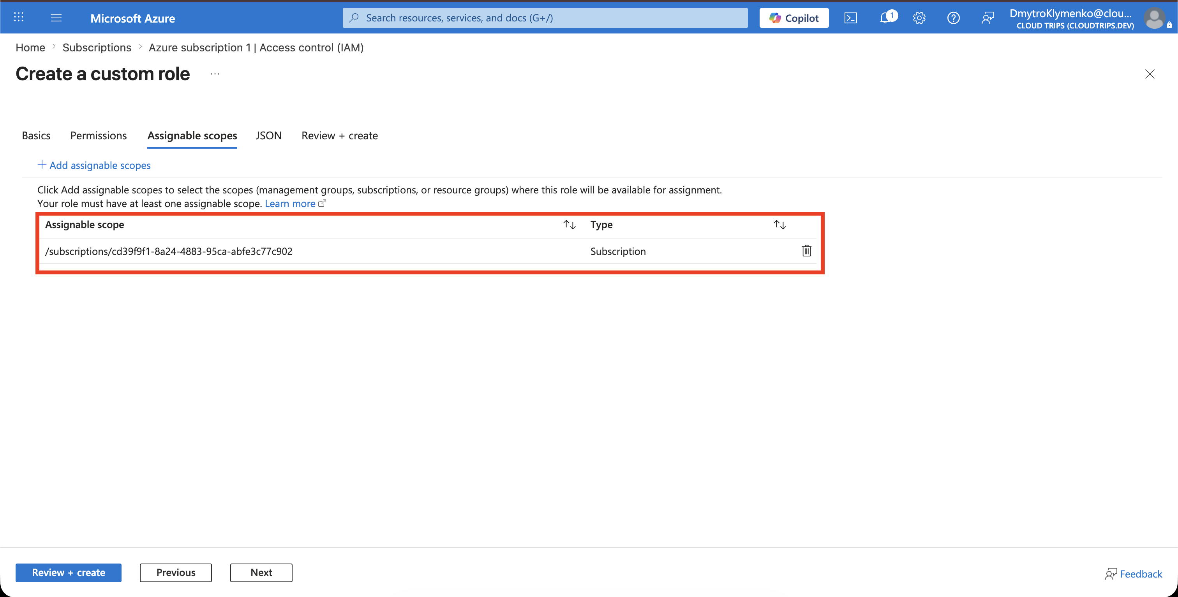This screenshot has height=597, width=1178.
Task: Go to Subscriptions breadcrumb
Action: (97, 47)
